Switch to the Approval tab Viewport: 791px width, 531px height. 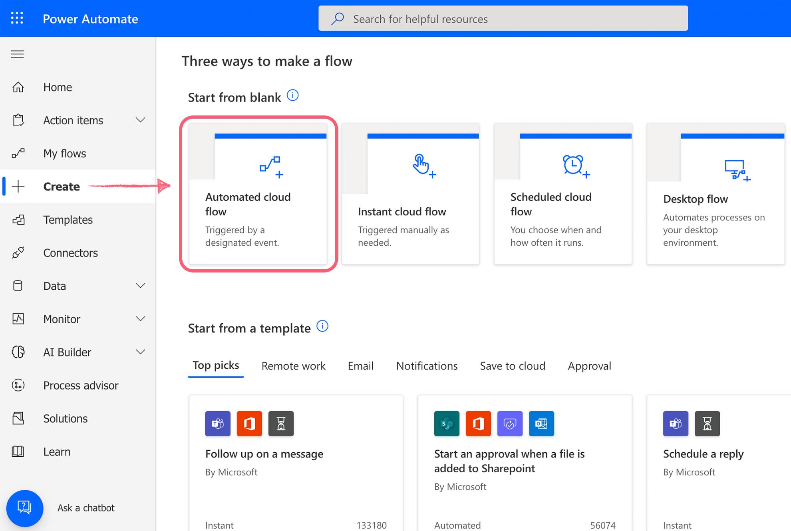(589, 366)
